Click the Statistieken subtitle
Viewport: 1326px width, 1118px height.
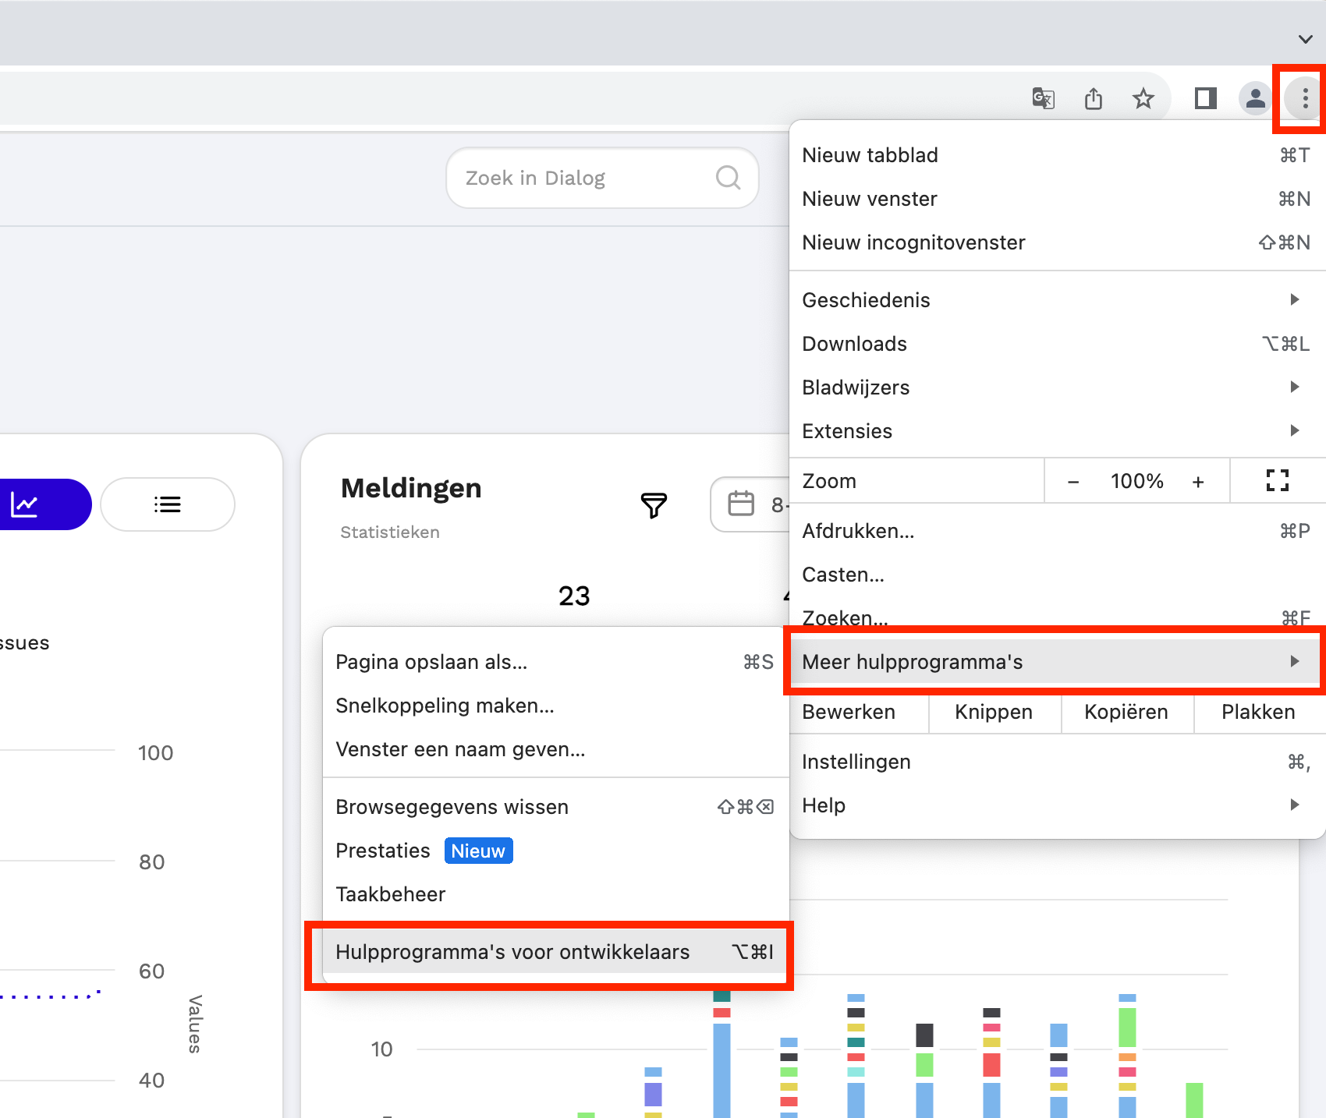390,532
